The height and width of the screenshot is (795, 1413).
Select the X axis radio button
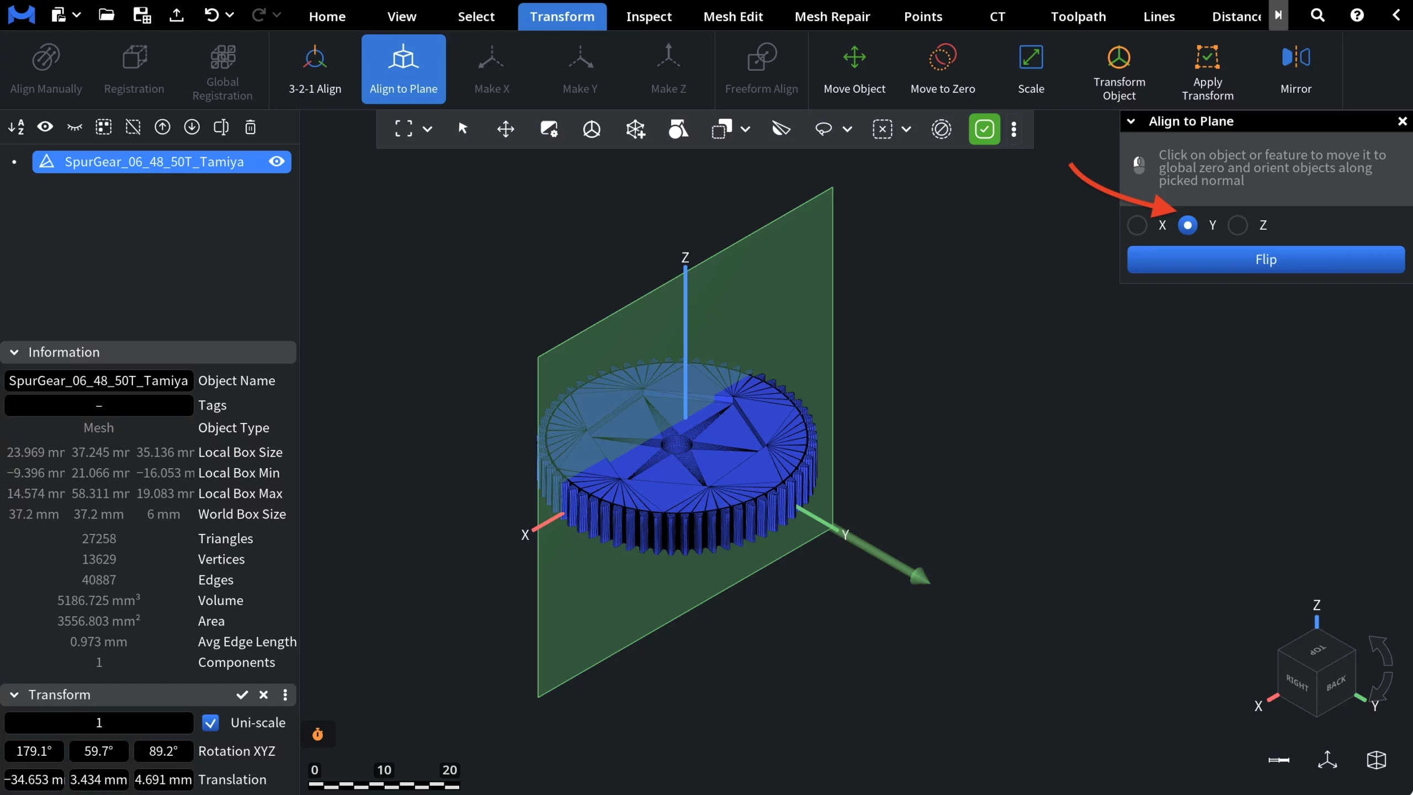click(1137, 225)
